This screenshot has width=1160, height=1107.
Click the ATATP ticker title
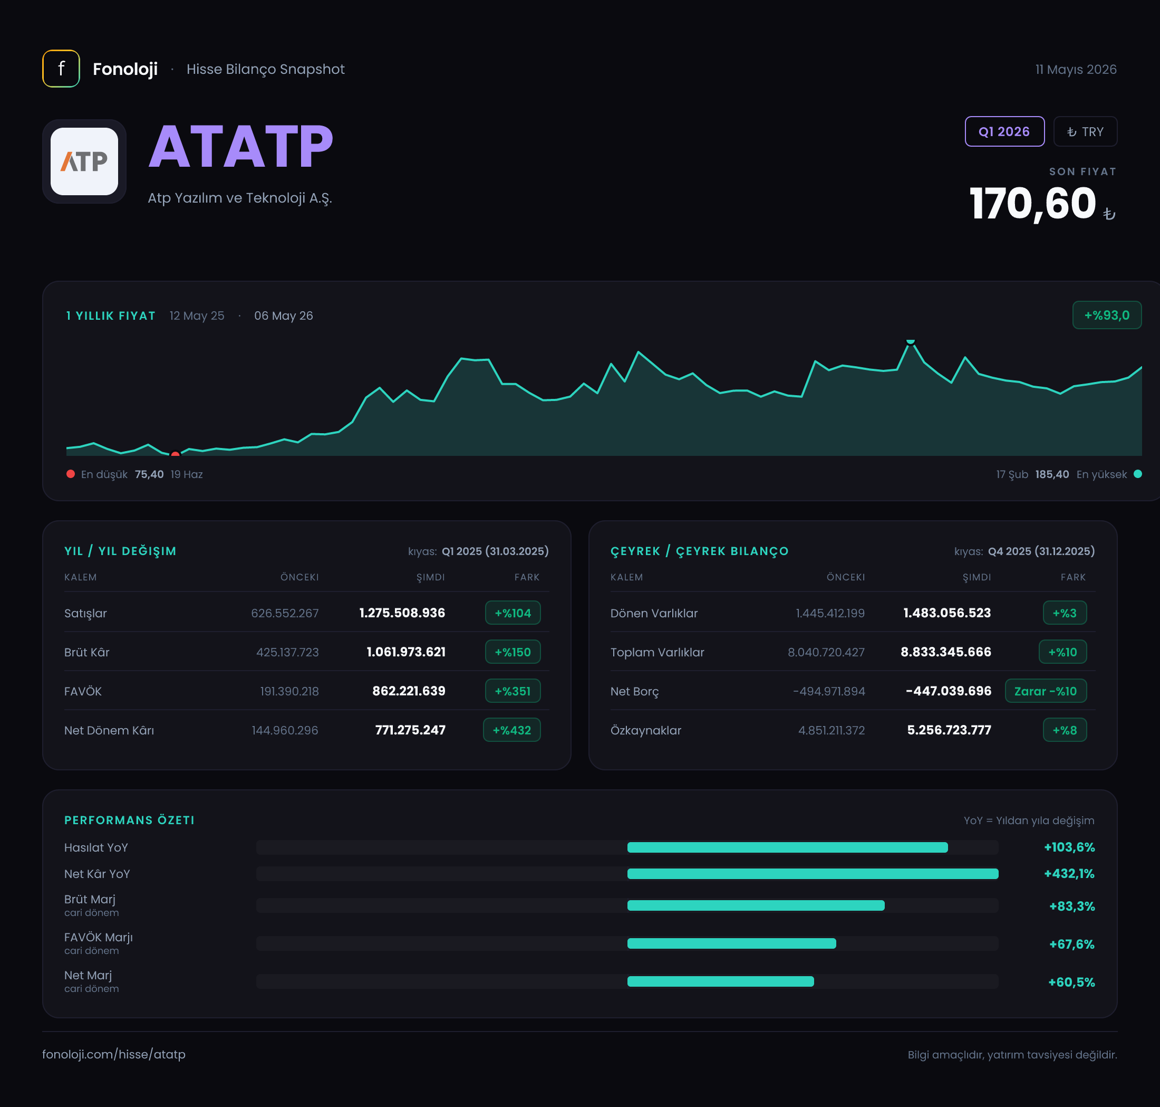pos(240,146)
